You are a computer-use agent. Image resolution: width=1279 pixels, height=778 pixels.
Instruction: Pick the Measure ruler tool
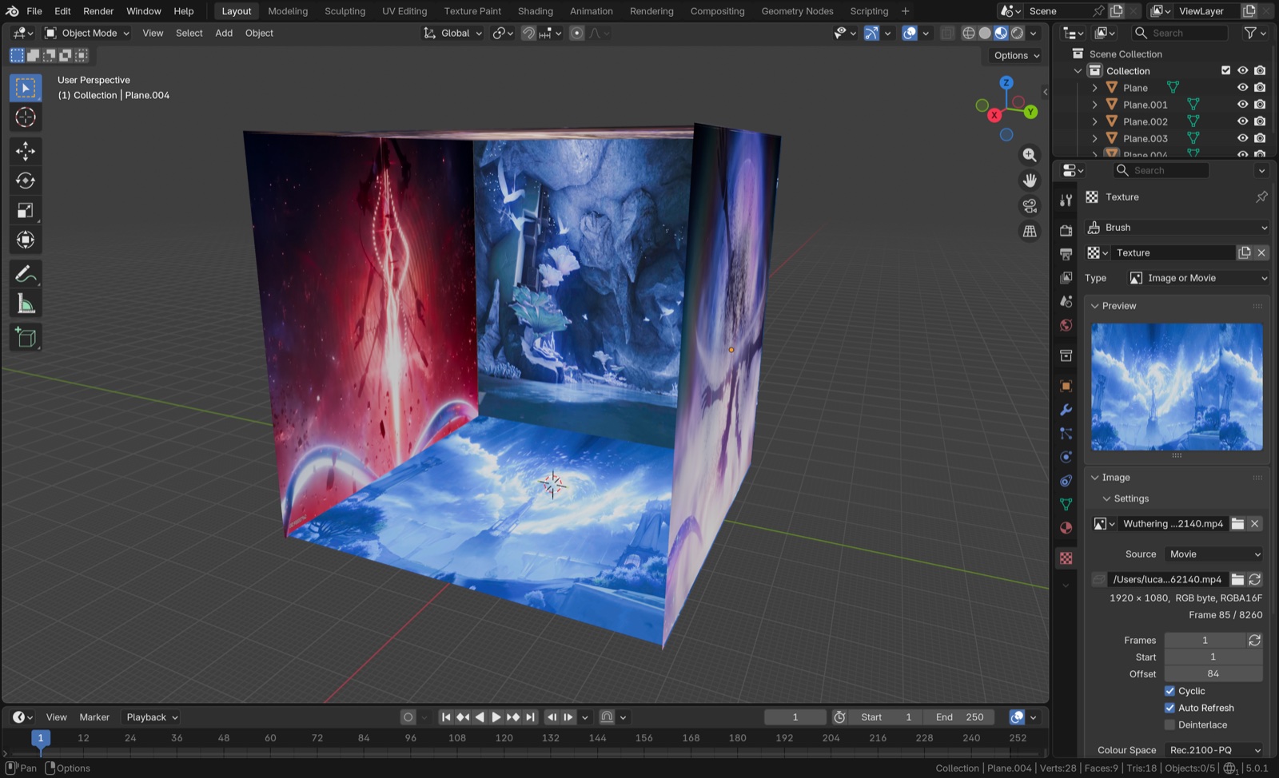point(26,304)
